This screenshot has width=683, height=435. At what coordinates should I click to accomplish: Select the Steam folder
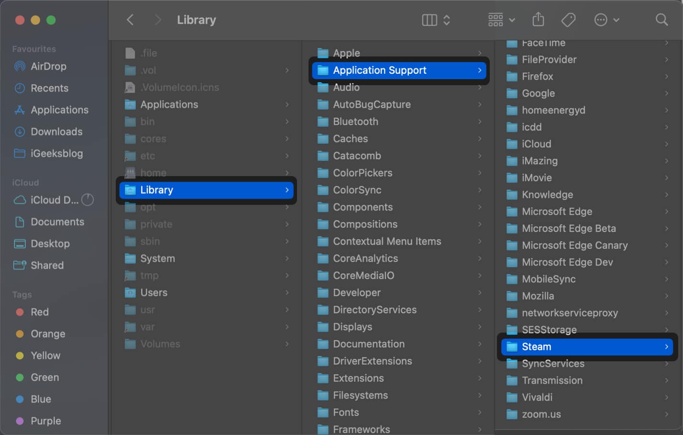click(587, 347)
